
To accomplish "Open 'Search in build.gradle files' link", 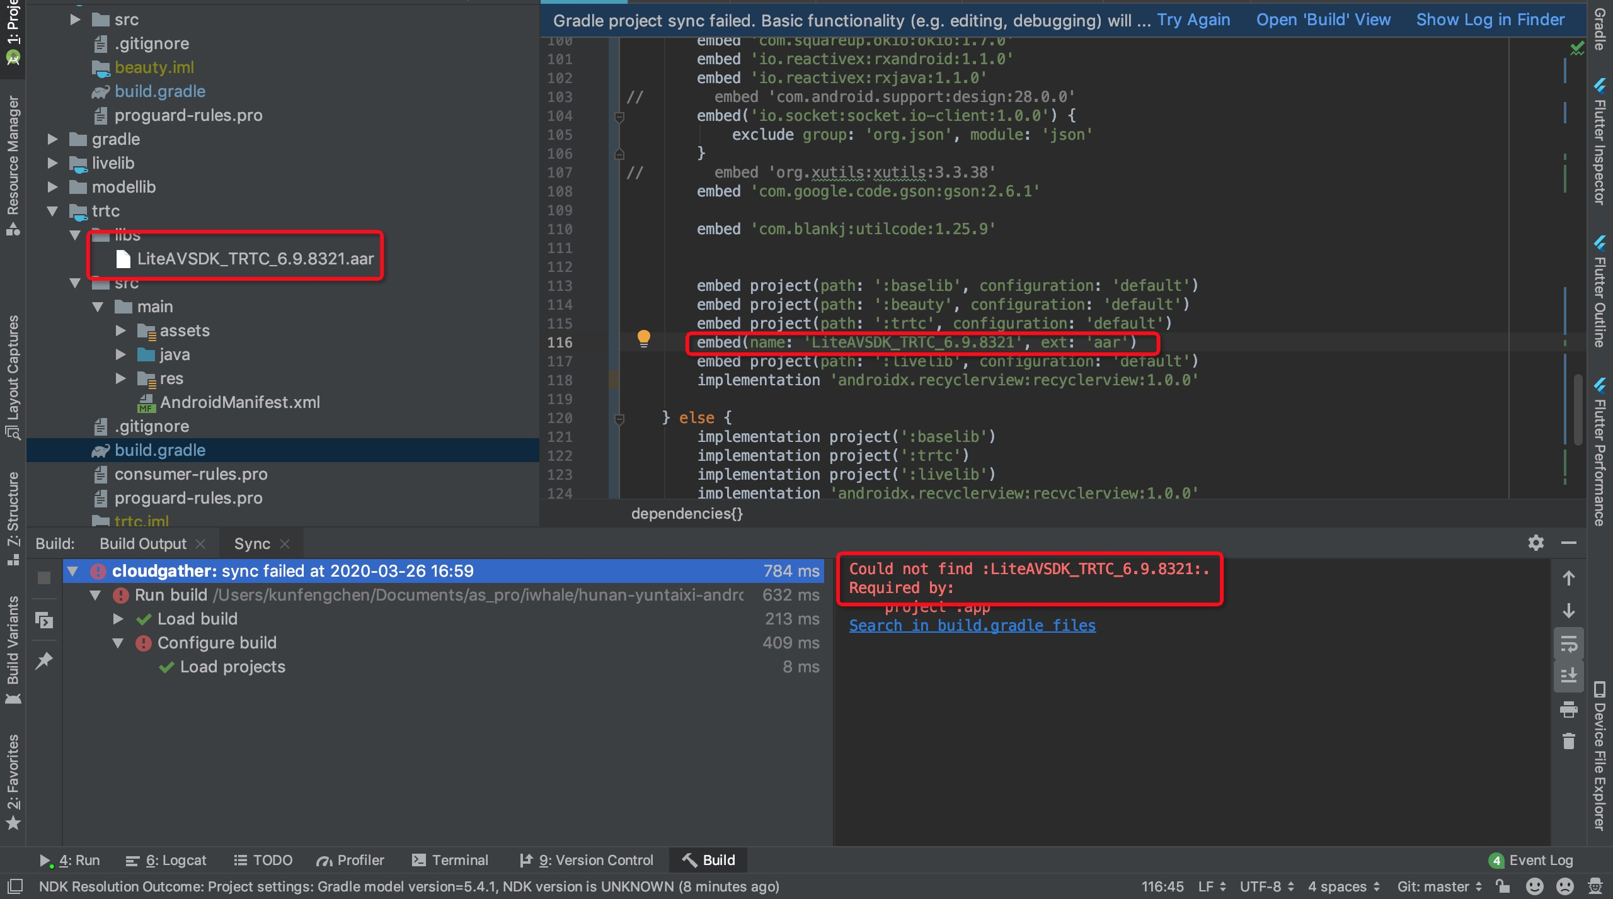I will coord(972,625).
